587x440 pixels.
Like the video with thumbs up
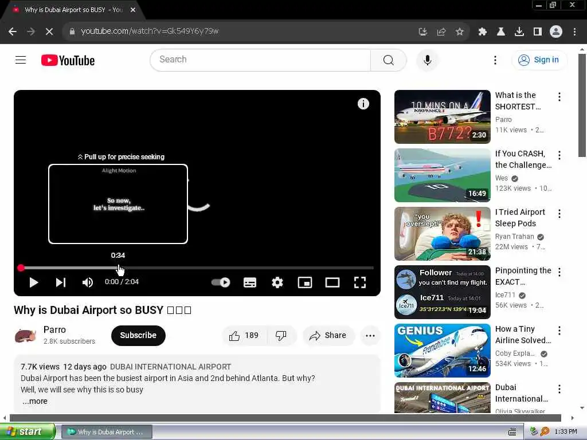[244, 336]
